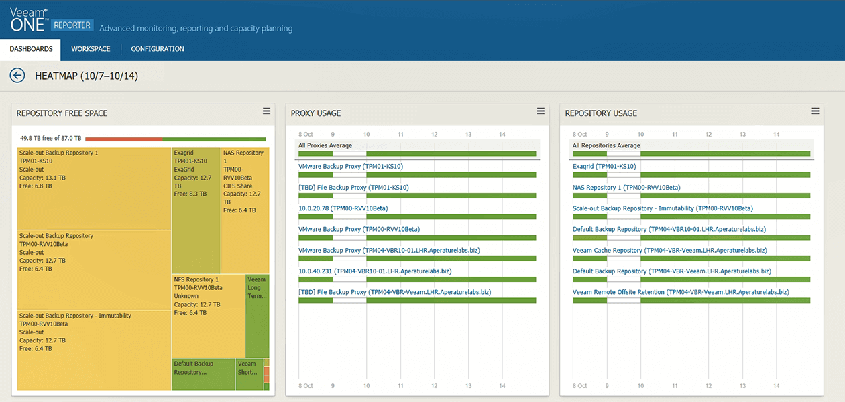This screenshot has height=402, width=845.
Task: Click the 49.8 TB free capacity bar
Action: (x=176, y=139)
